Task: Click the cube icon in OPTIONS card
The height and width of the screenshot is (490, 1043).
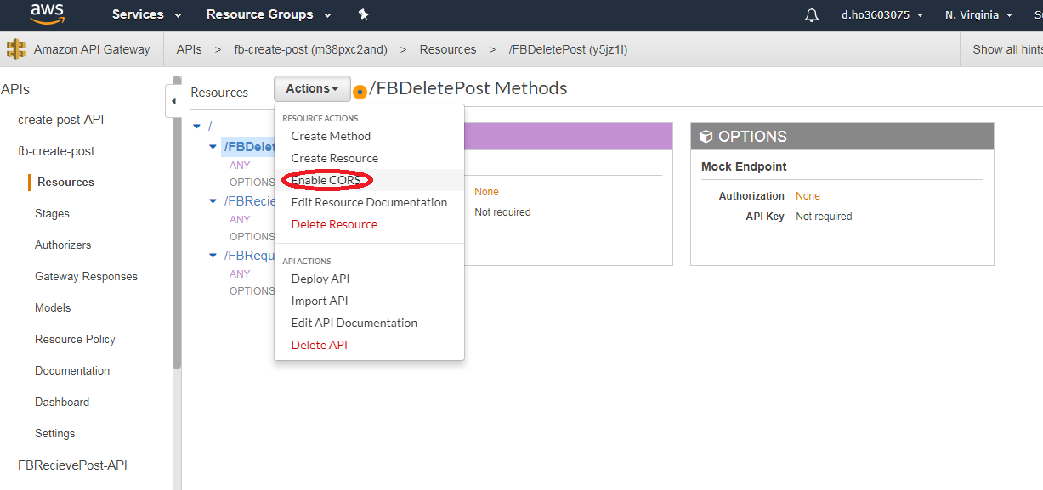Action: coord(706,137)
